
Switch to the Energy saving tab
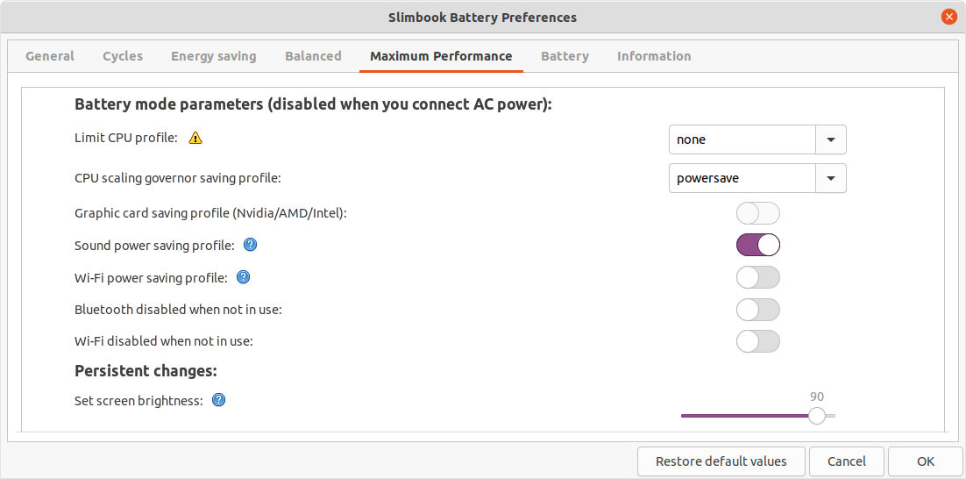tap(214, 56)
